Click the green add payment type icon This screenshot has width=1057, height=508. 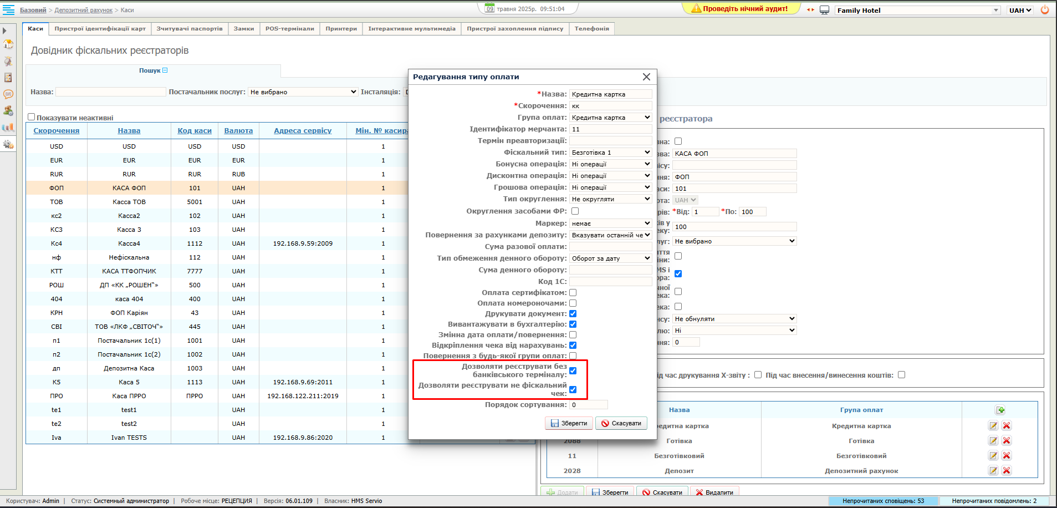(x=1000, y=410)
